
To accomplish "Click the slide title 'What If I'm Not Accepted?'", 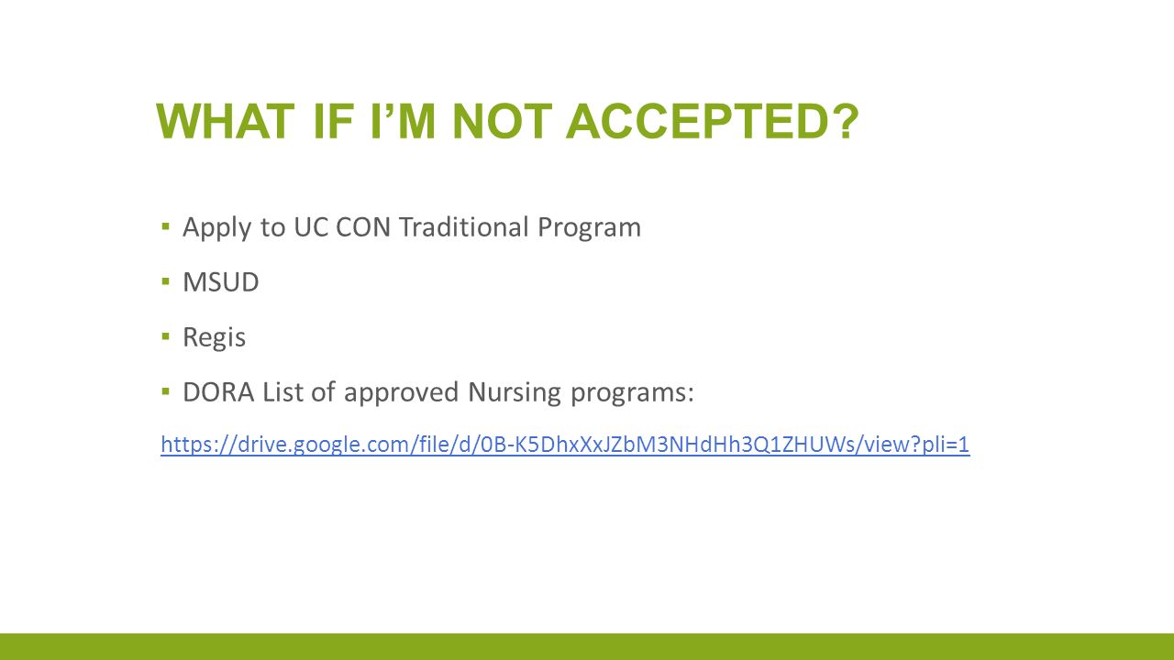I will 508,123.
